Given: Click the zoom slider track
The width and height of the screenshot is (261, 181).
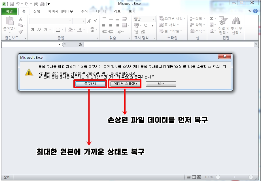Looking at the screenshot, I should point(234,177).
